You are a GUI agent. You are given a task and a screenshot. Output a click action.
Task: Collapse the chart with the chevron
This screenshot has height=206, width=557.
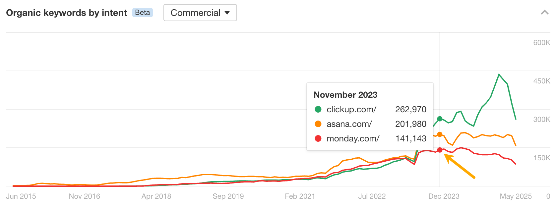point(544,12)
